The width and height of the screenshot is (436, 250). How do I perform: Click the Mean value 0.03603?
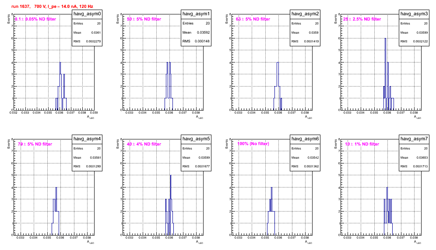pyautogui.click(x=422, y=157)
